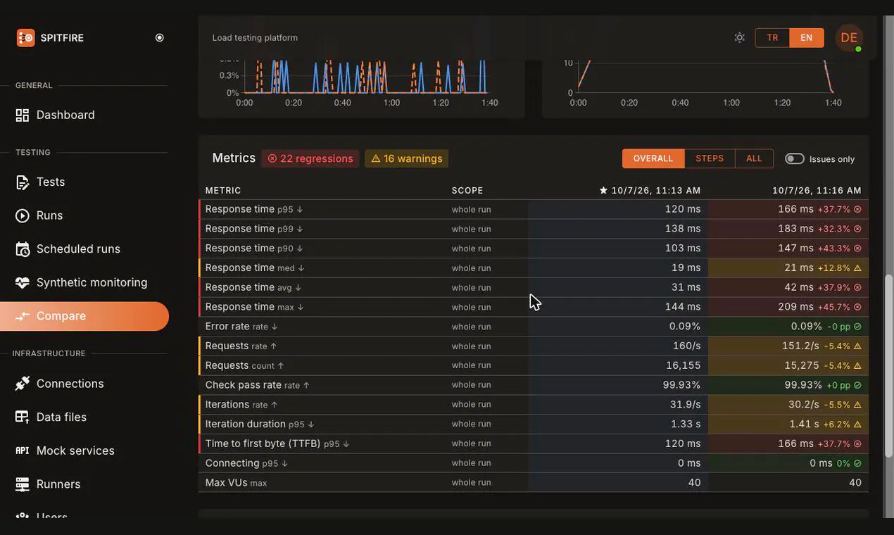Switch language to TR
Image resolution: width=894 pixels, height=535 pixels.
click(x=772, y=38)
